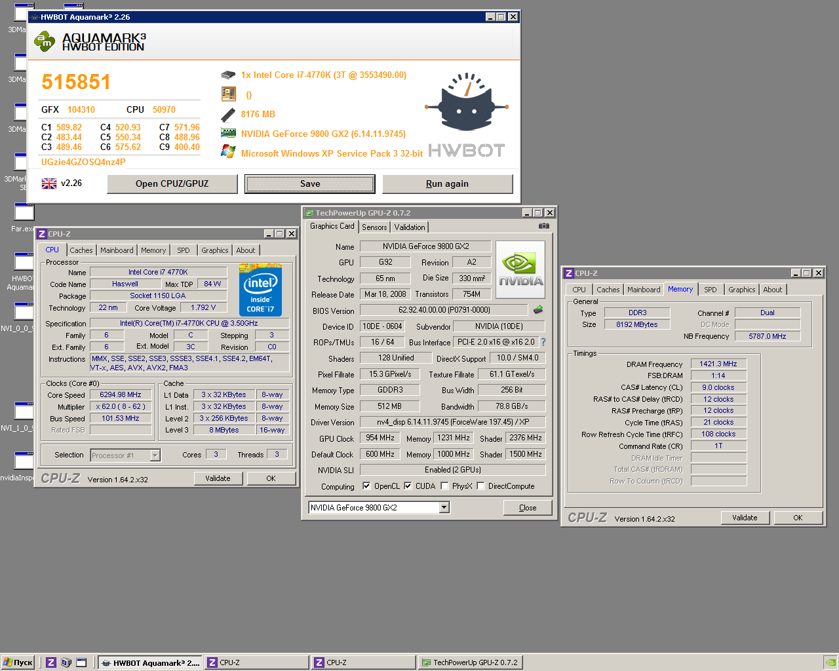Click the CAS# Latency 9.0 clocks value
839x671 pixels.
(718, 387)
